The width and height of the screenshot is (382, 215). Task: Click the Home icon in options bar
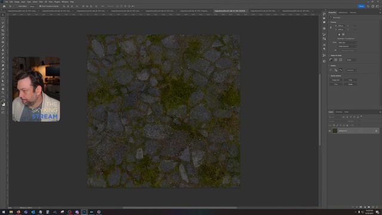pos(4,7)
